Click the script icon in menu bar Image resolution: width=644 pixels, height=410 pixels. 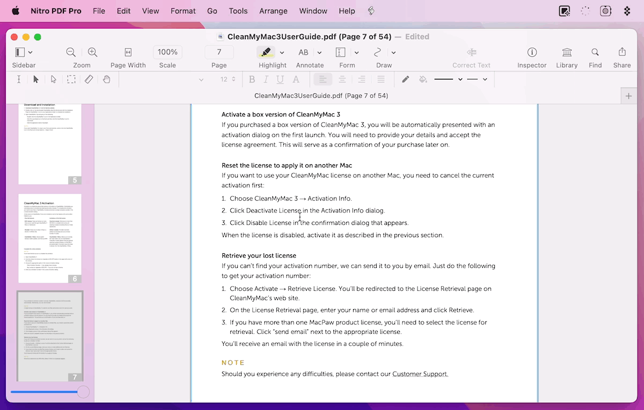(x=371, y=11)
